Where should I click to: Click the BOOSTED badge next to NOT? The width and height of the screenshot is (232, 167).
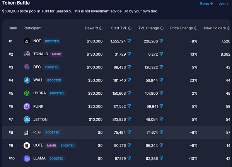pyautogui.click(x=52, y=41)
